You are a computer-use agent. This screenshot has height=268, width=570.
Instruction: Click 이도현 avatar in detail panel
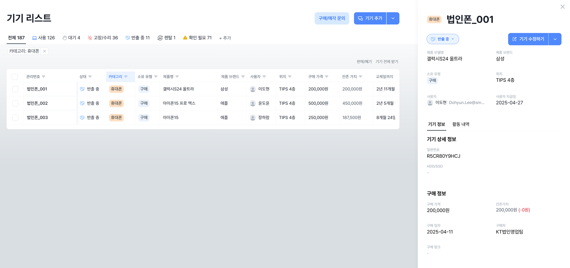[430, 103]
